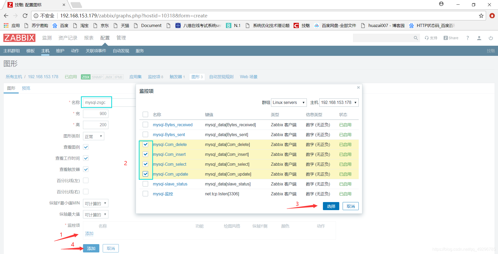The width and height of the screenshot is (498, 254).
Task: Bookmark this page with star icon
Action: pyautogui.click(x=481, y=16)
